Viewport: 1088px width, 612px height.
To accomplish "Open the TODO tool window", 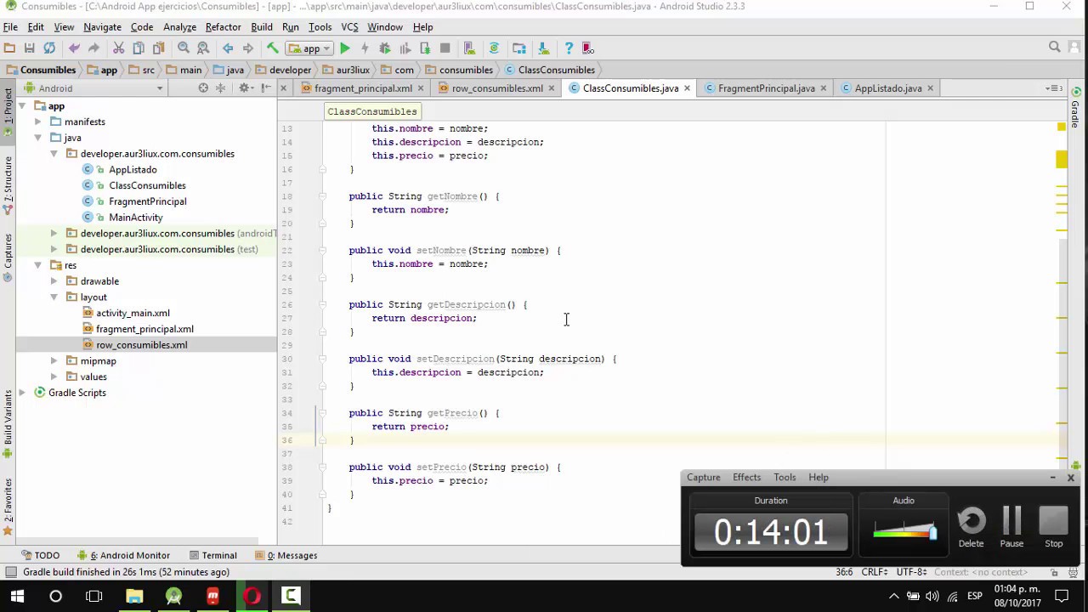I will coord(40,556).
